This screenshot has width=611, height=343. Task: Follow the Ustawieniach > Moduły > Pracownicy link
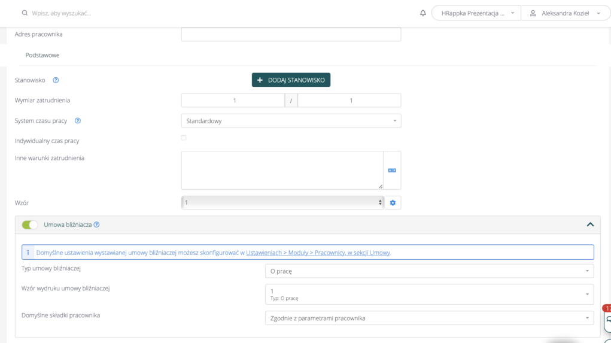click(318, 253)
